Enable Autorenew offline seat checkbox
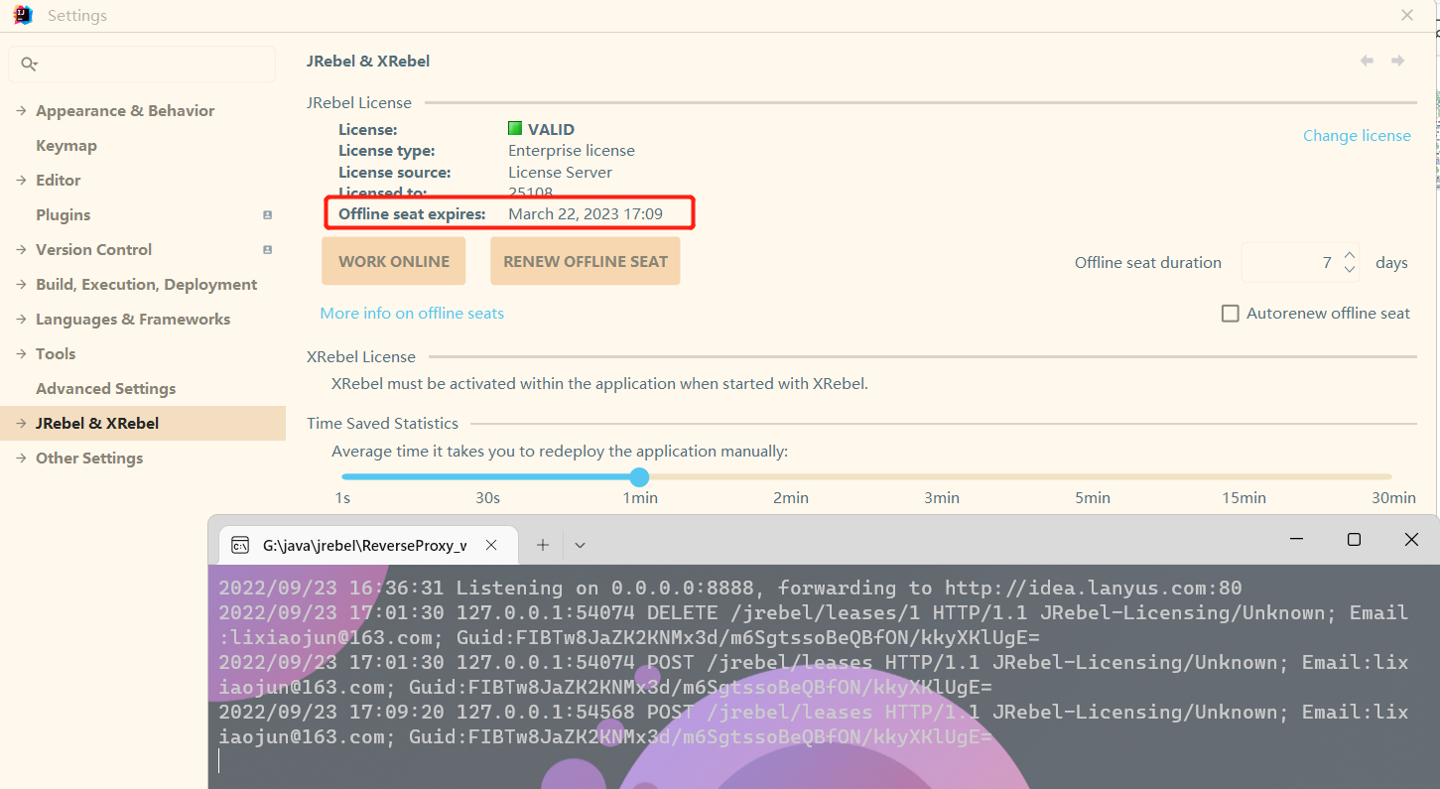1440x789 pixels. (x=1231, y=314)
